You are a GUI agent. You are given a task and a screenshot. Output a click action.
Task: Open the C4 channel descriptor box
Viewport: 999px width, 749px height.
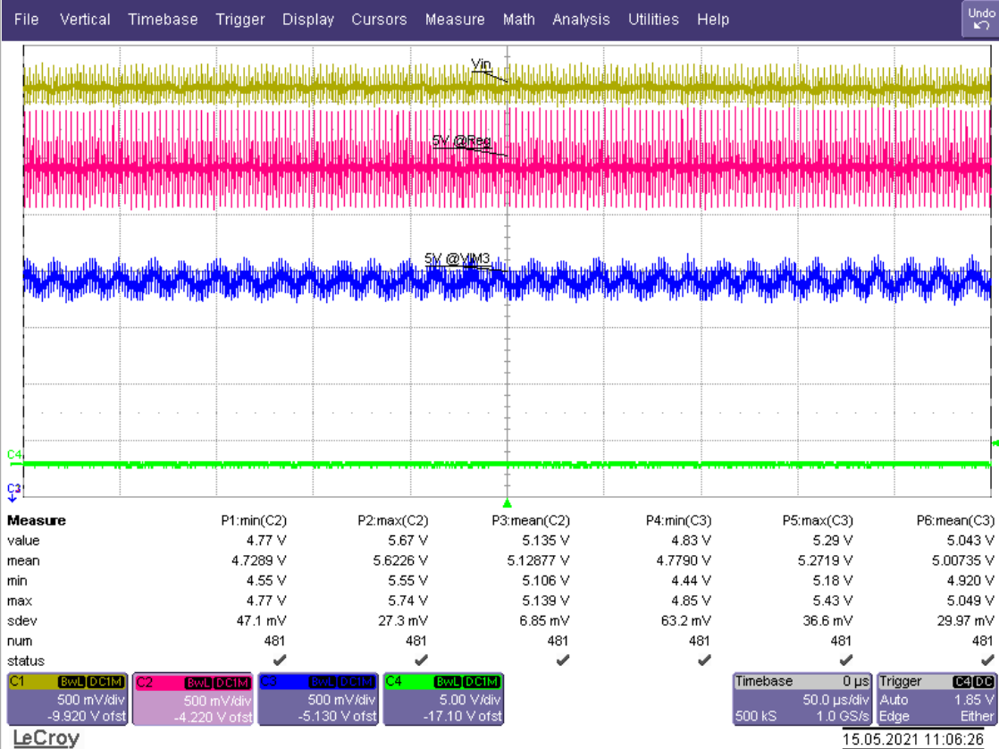click(443, 699)
